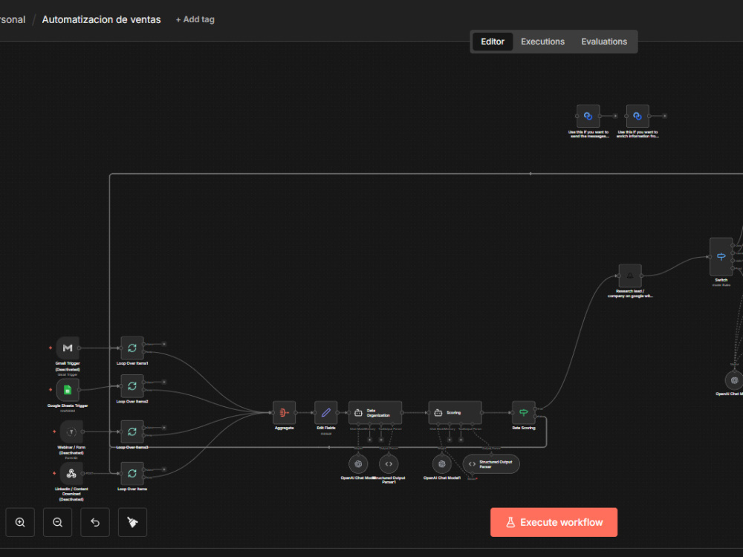Tidy up the workflow nodes
Image resolution: width=743 pixels, height=557 pixels.
click(x=132, y=522)
